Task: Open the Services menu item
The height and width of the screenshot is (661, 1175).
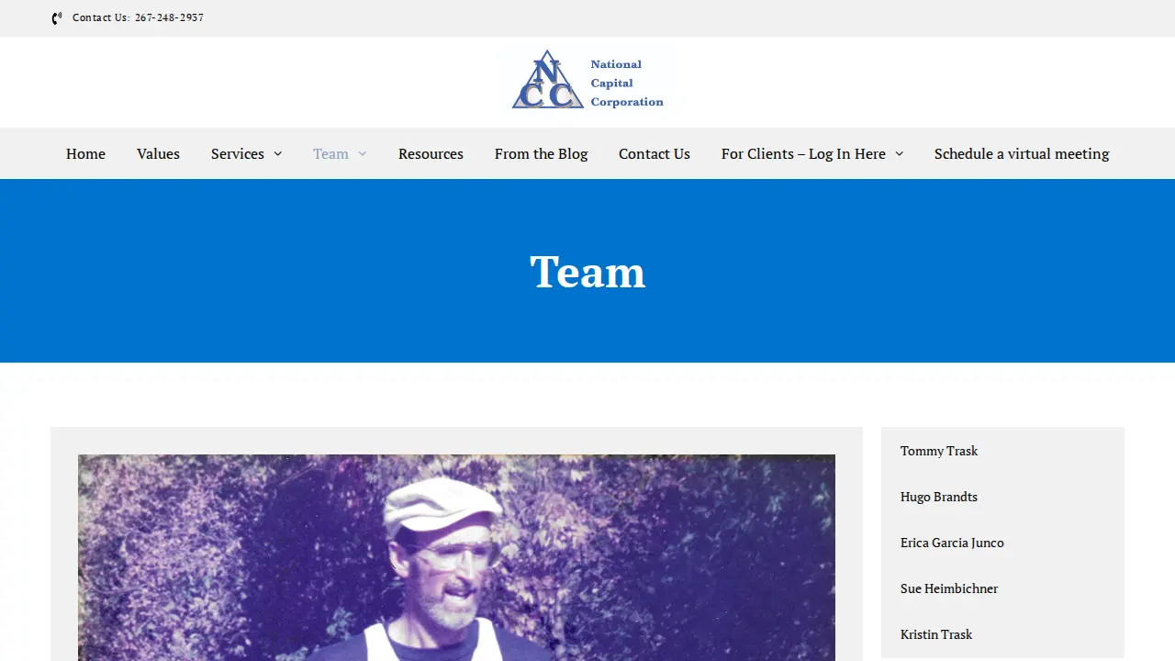Action: pyautogui.click(x=238, y=153)
